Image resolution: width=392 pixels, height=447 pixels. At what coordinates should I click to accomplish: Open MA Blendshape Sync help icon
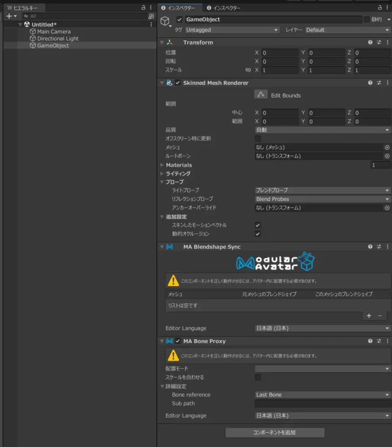370,247
